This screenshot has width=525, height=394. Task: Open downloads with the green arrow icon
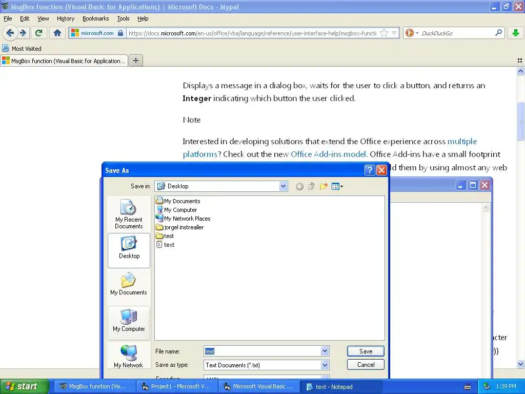tap(516, 33)
